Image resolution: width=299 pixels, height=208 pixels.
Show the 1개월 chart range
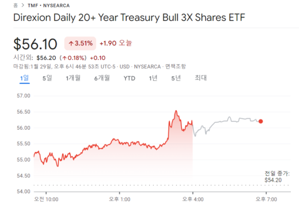73,78
